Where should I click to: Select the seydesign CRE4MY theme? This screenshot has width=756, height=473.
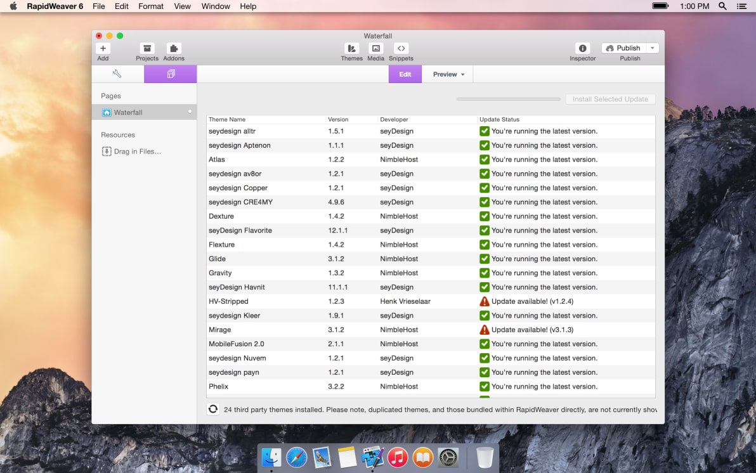pos(240,202)
